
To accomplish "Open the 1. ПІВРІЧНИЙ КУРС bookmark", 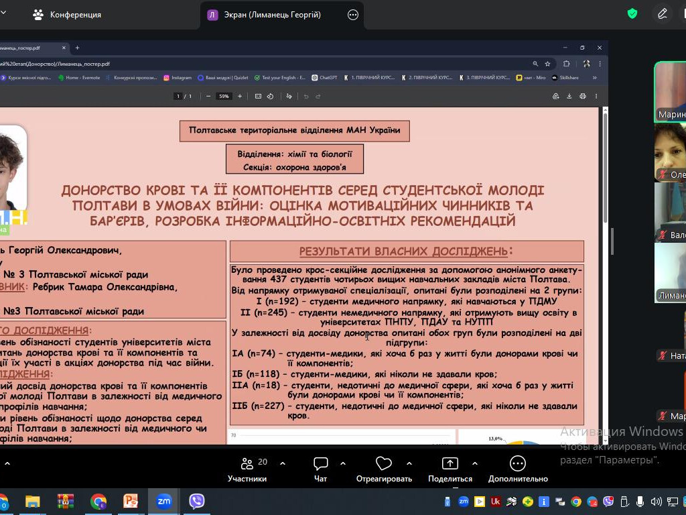I will [369, 78].
